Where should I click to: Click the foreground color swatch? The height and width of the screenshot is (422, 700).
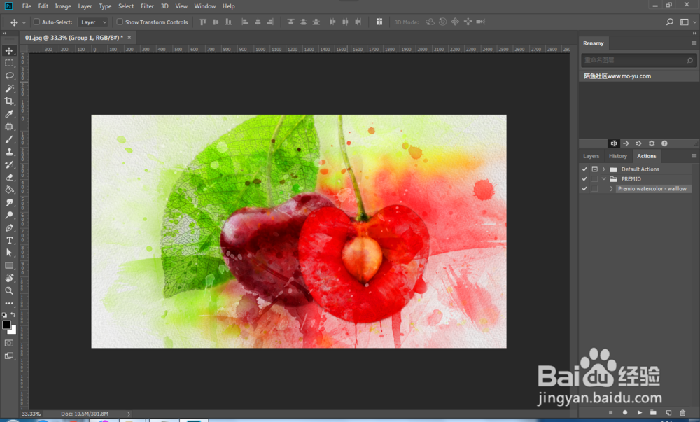tap(6, 325)
